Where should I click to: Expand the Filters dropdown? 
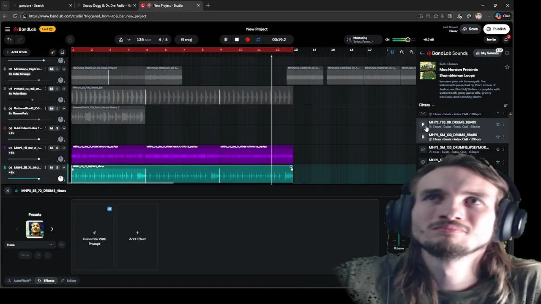tap(427, 105)
